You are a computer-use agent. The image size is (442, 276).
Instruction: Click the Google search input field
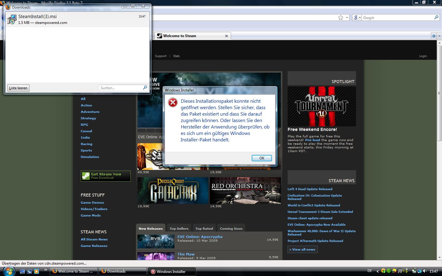click(398, 17)
